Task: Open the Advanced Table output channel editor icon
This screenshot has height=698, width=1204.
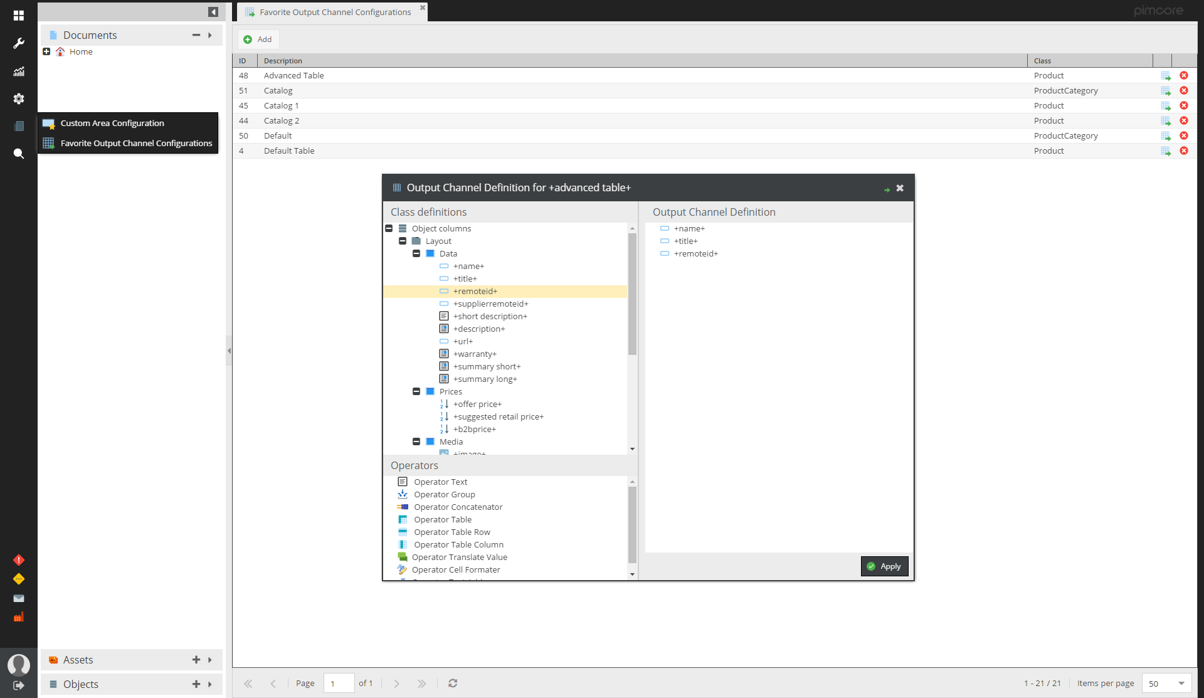Action: (x=1165, y=75)
